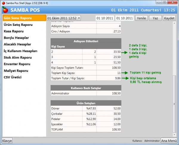View Maliyet Raporu
179x145 pixels.
(x=16, y=71)
